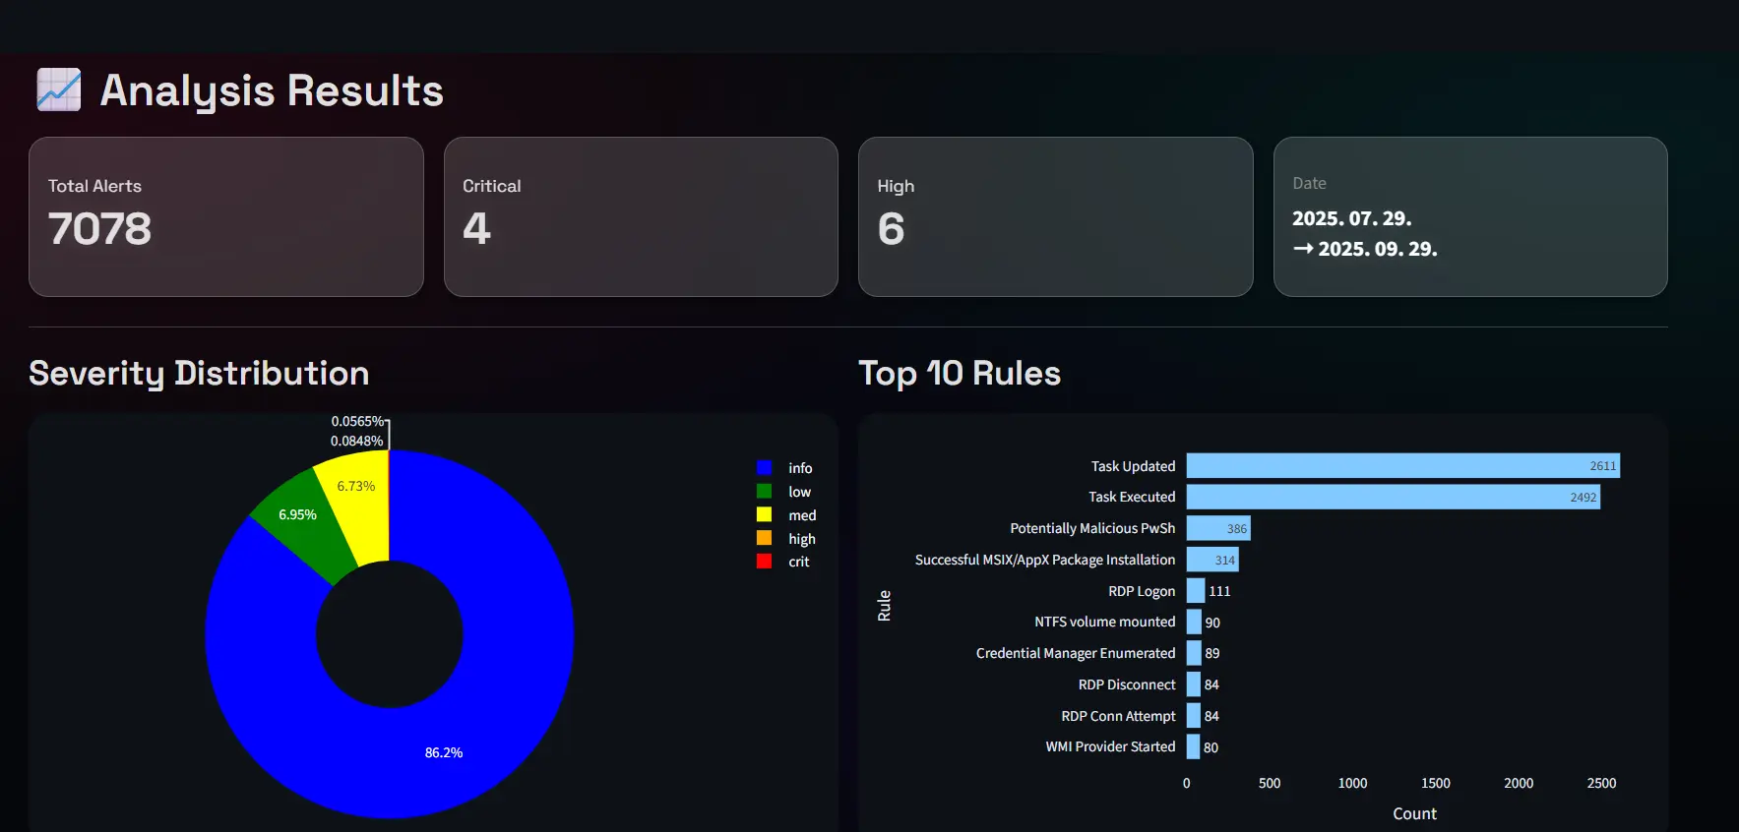The width and height of the screenshot is (1739, 832).
Task: Click the WMI Provider Started rule label
Action: 1109,746
